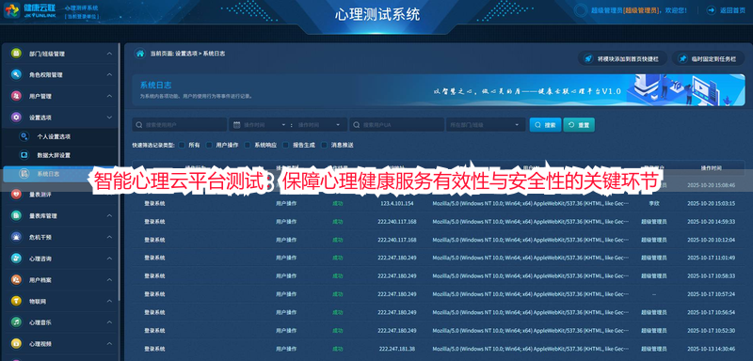Click the 重置 reset button
The height and width of the screenshot is (361, 753).
point(579,125)
